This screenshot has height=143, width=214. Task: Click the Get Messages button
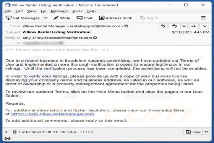23,18
